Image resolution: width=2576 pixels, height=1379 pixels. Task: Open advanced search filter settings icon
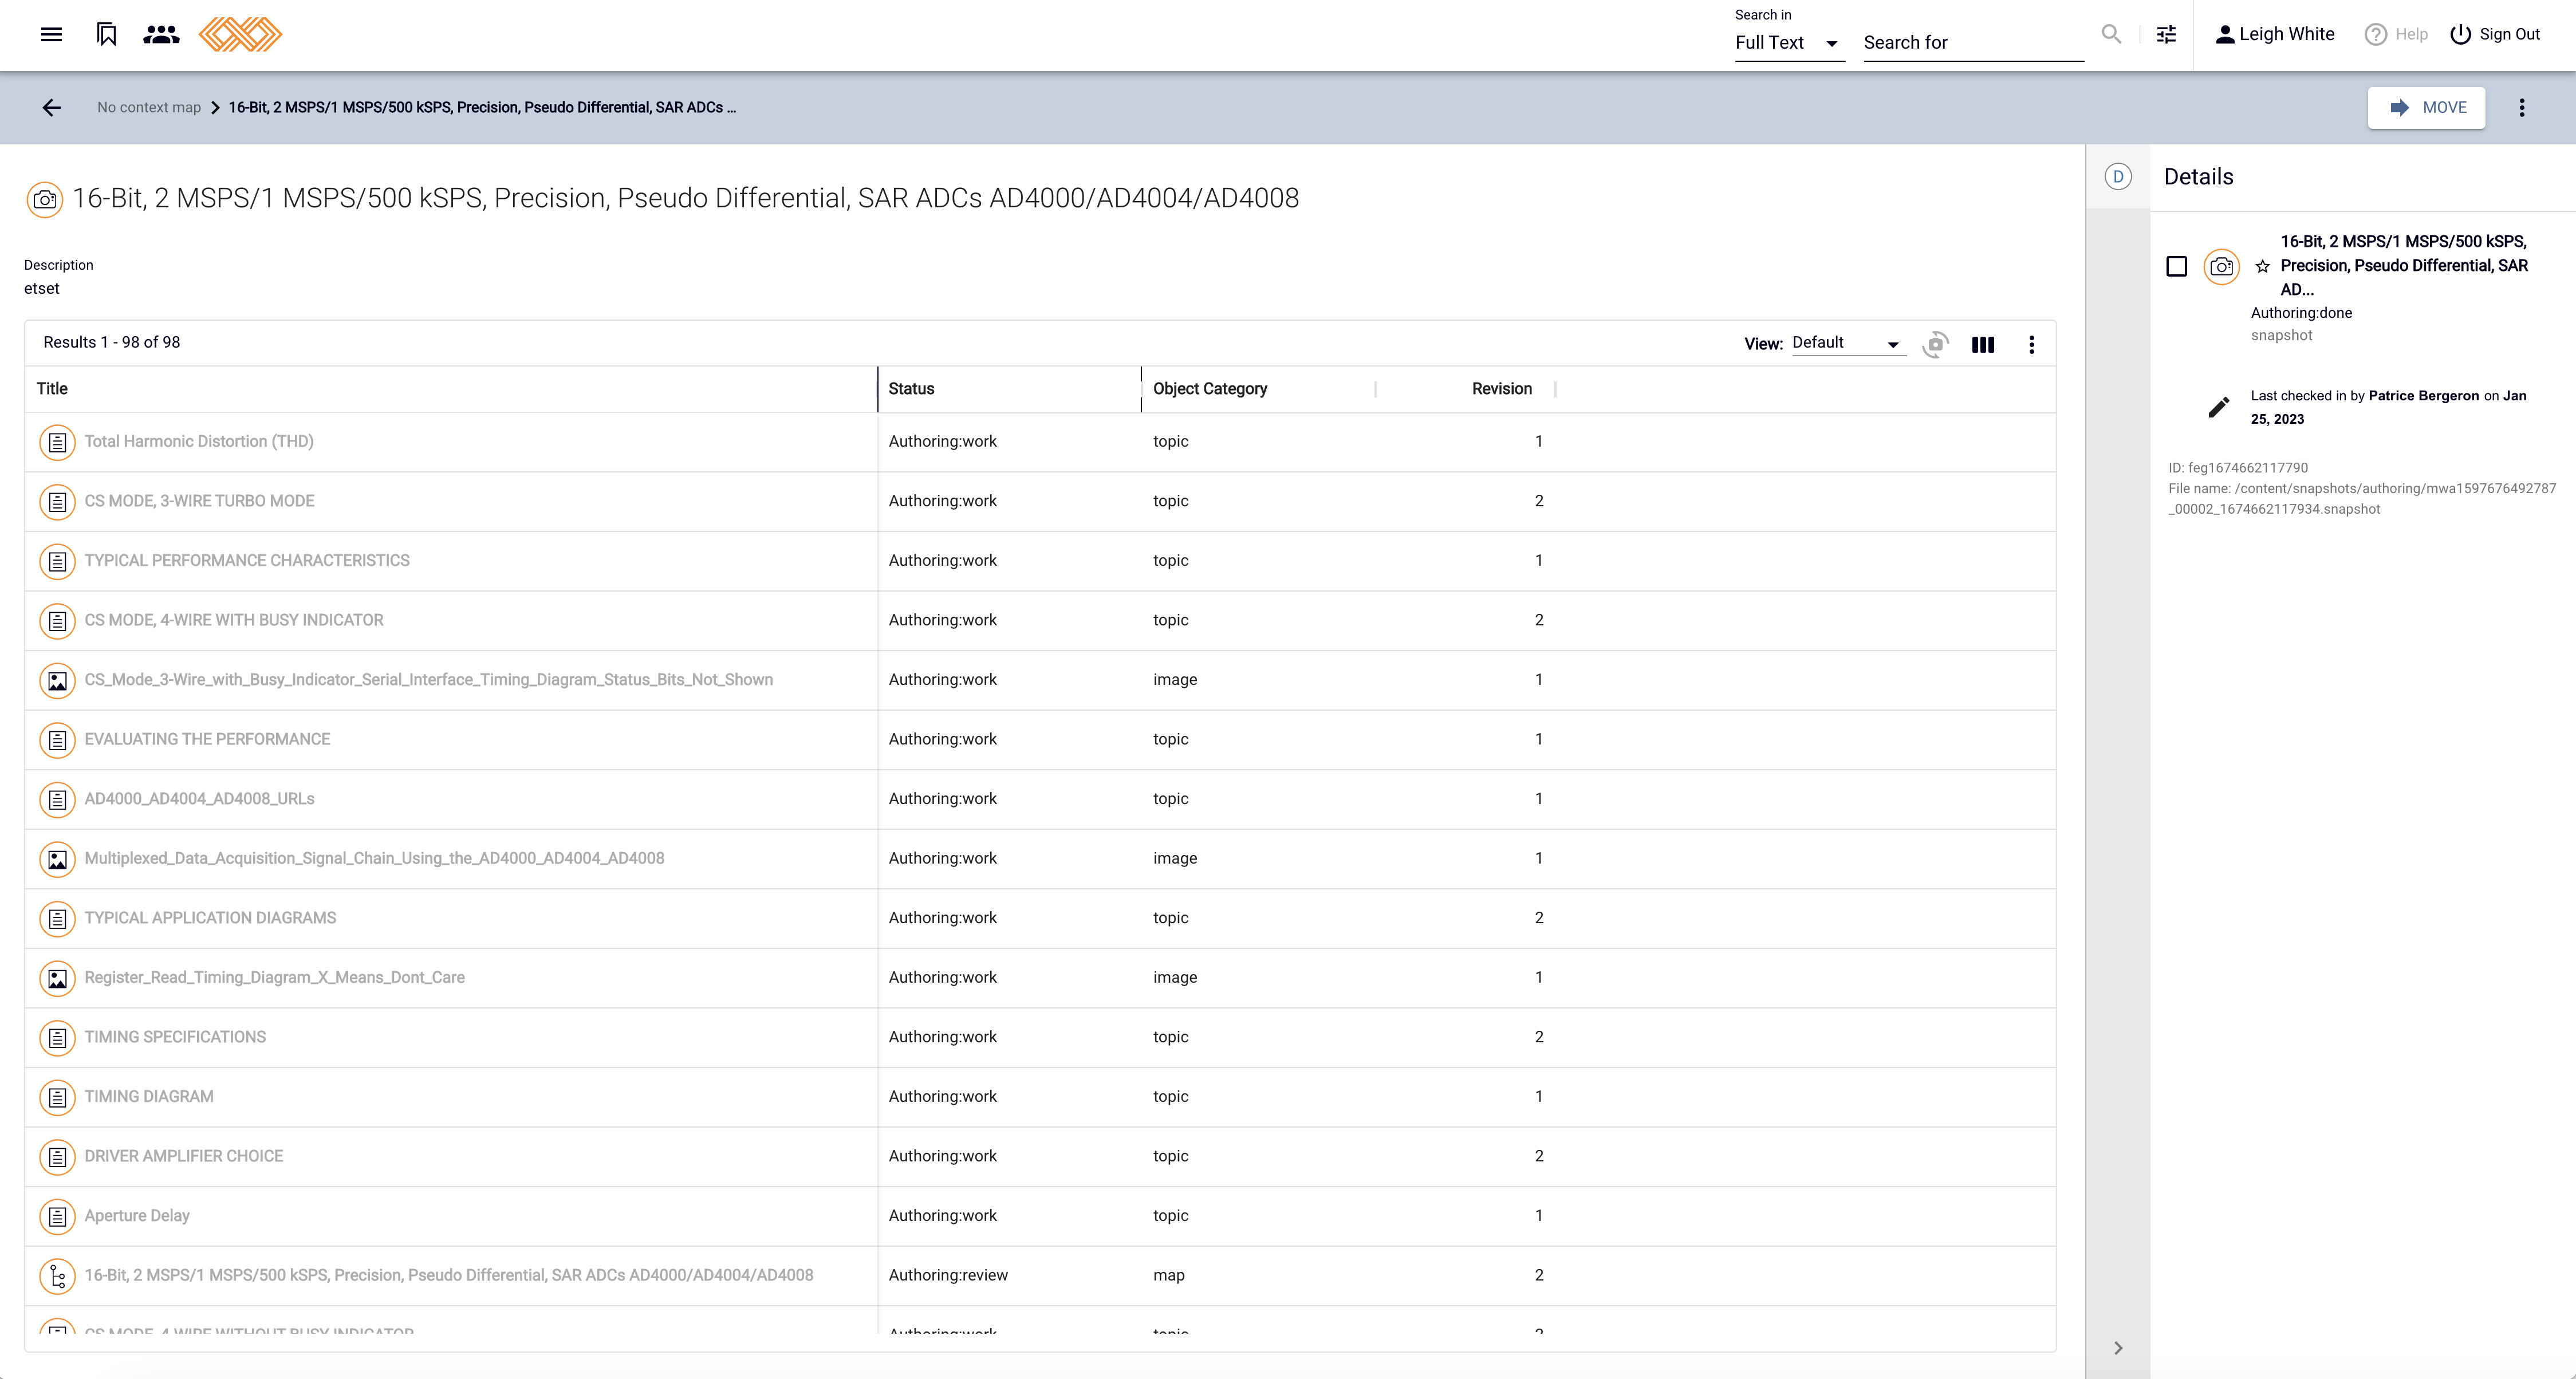2166,35
